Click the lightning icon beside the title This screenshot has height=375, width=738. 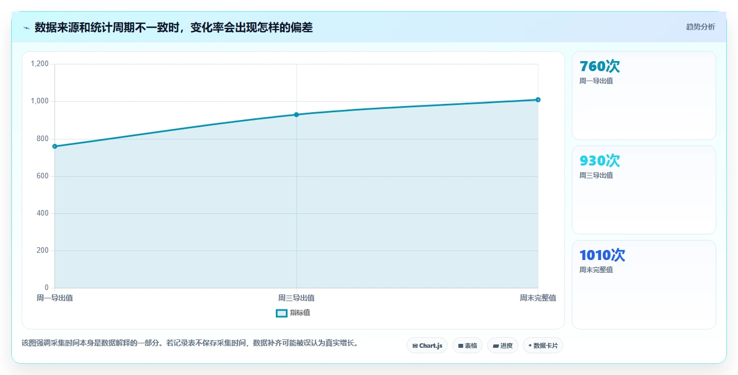[x=26, y=28]
